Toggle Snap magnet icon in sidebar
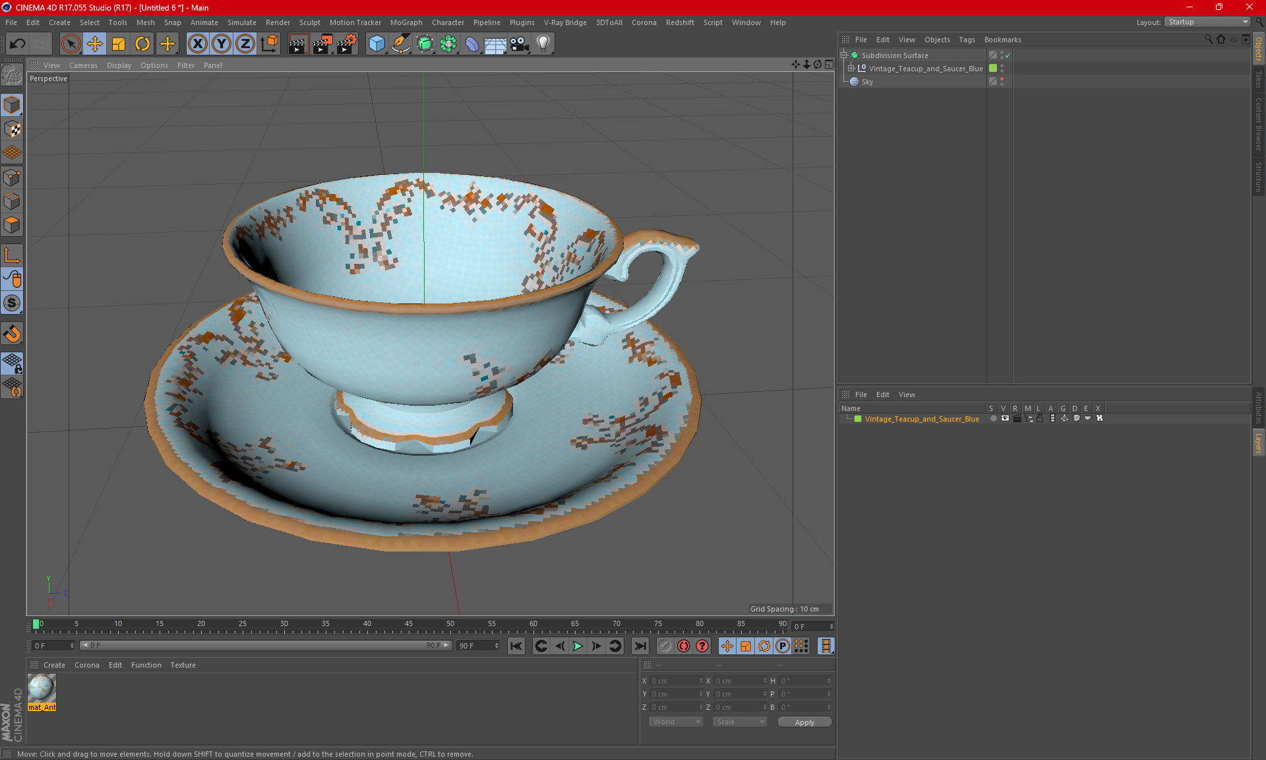This screenshot has height=760, width=1266. coord(12,333)
